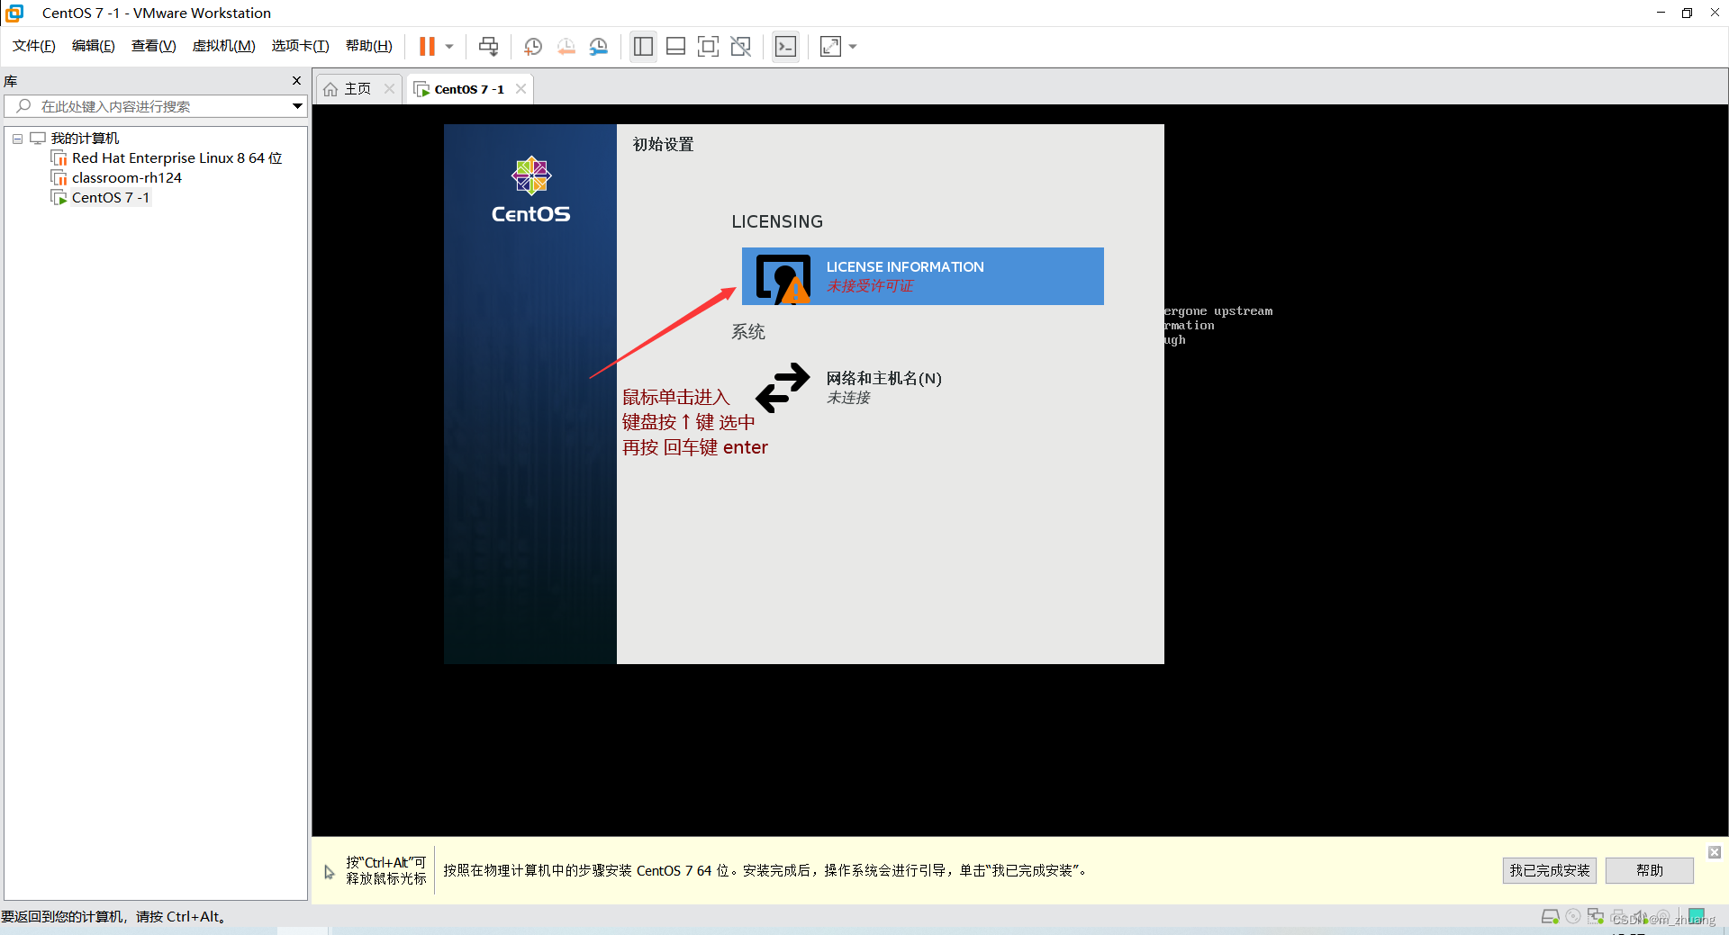Click the teal message log status icon
This screenshot has width=1729, height=935.
point(1697,915)
